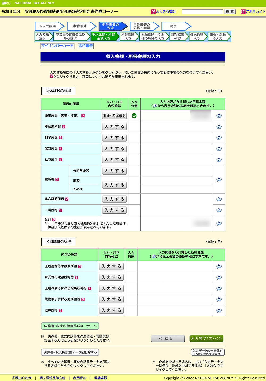Click the blue question balloon in the 合計 row
The width and height of the screenshot is (266, 381).
coord(219,223)
